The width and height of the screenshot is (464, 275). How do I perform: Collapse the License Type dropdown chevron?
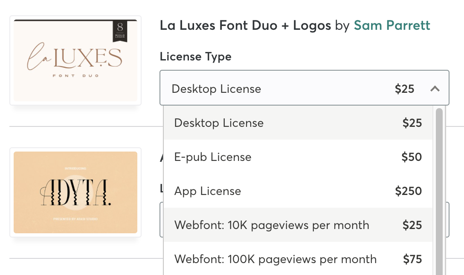(x=435, y=89)
